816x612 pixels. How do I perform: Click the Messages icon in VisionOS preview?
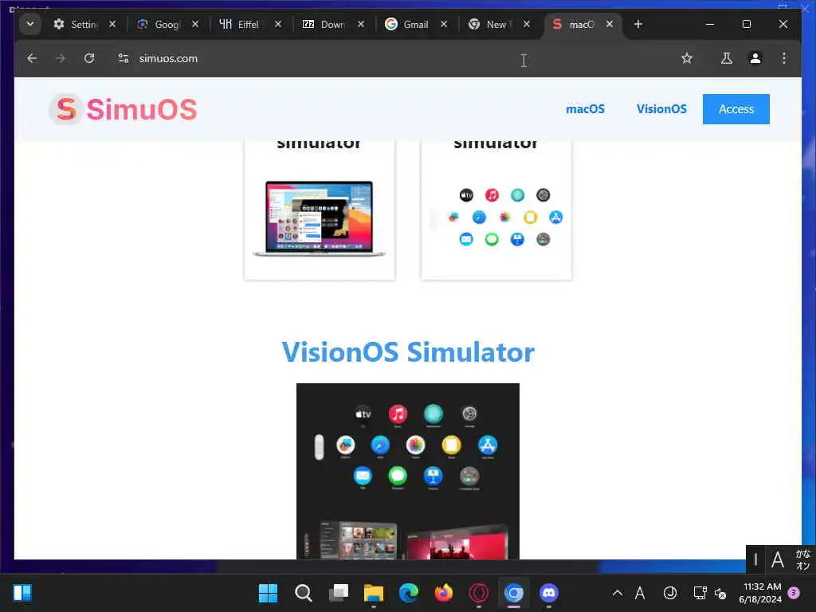pos(398,475)
